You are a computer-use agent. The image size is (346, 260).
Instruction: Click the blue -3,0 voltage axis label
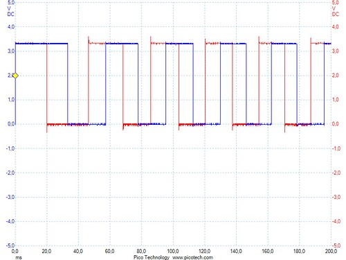pyautogui.click(x=10, y=197)
